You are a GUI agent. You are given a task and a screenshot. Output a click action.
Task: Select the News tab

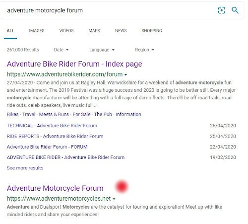[121, 31]
